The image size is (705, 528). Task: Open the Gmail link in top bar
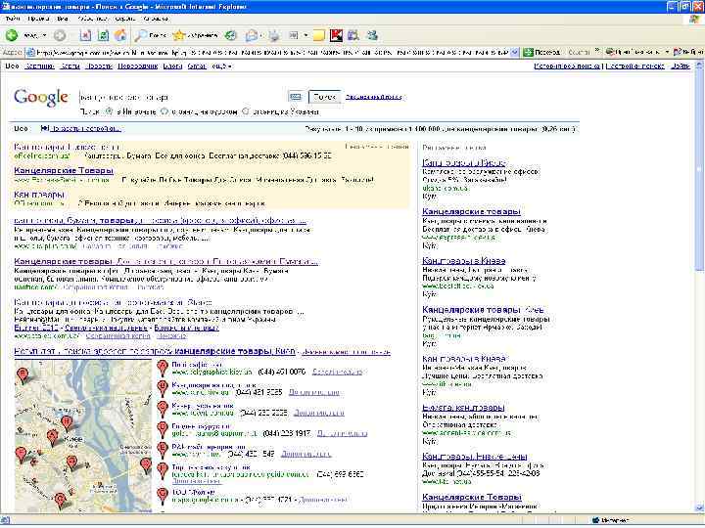click(197, 66)
